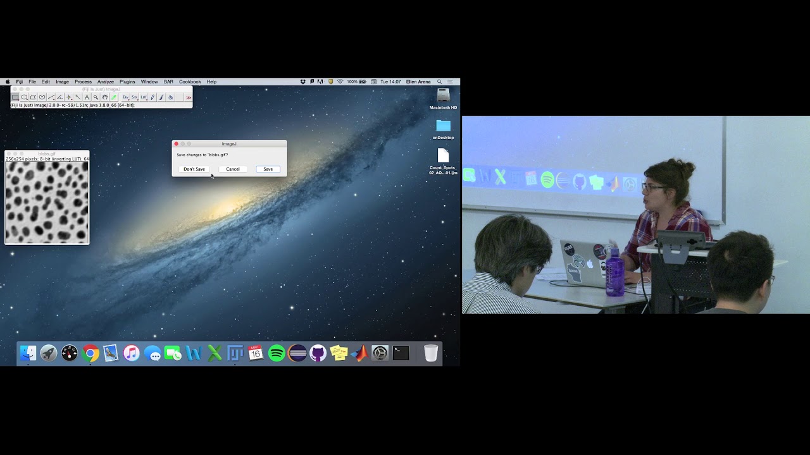Screen dimensions: 810x455
Task: Open iTunes from the dock
Action: pyautogui.click(x=132, y=353)
